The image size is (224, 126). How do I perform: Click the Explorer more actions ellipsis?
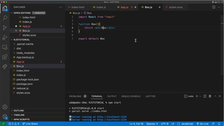[61, 7]
